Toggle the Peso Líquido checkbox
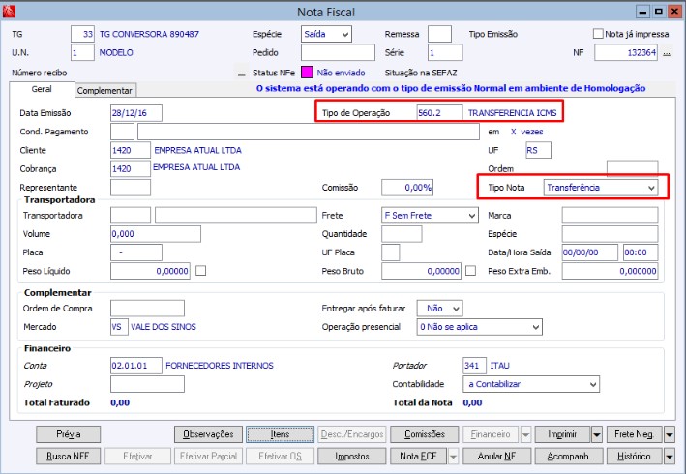Screen dimensions: 686x474 (x=201, y=271)
